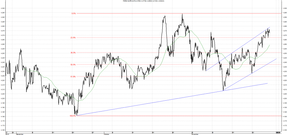Click 4.300 on the left price axis

[x=3, y=8]
